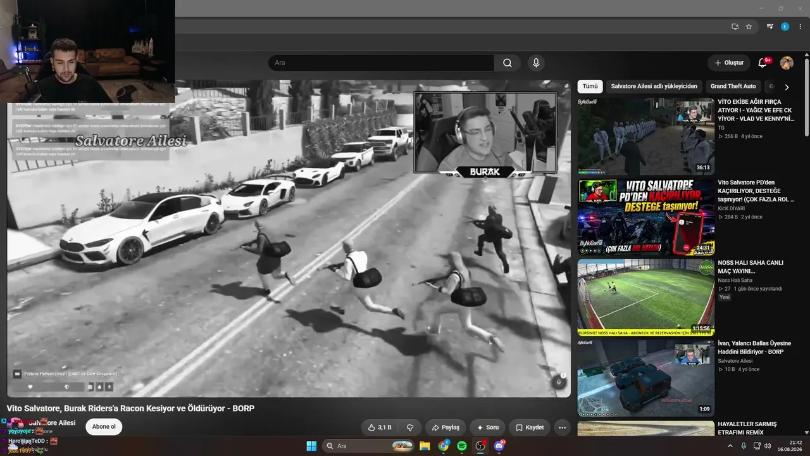The height and width of the screenshot is (456, 810).
Task: Focus the YouTube "Ara" search field
Action: click(381, 63)
